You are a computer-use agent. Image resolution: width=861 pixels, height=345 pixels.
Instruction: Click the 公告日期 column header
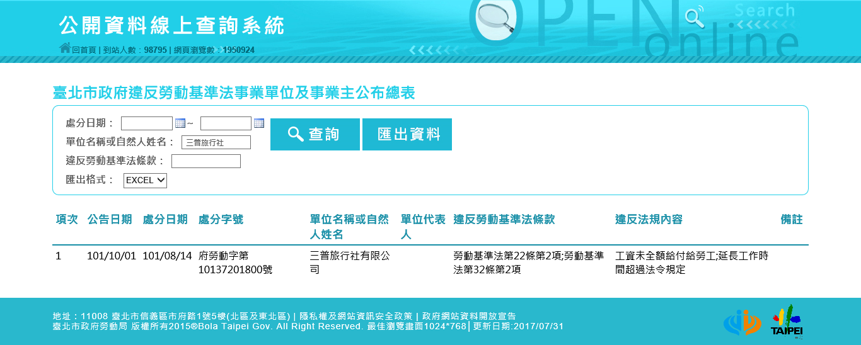point(110,220)
